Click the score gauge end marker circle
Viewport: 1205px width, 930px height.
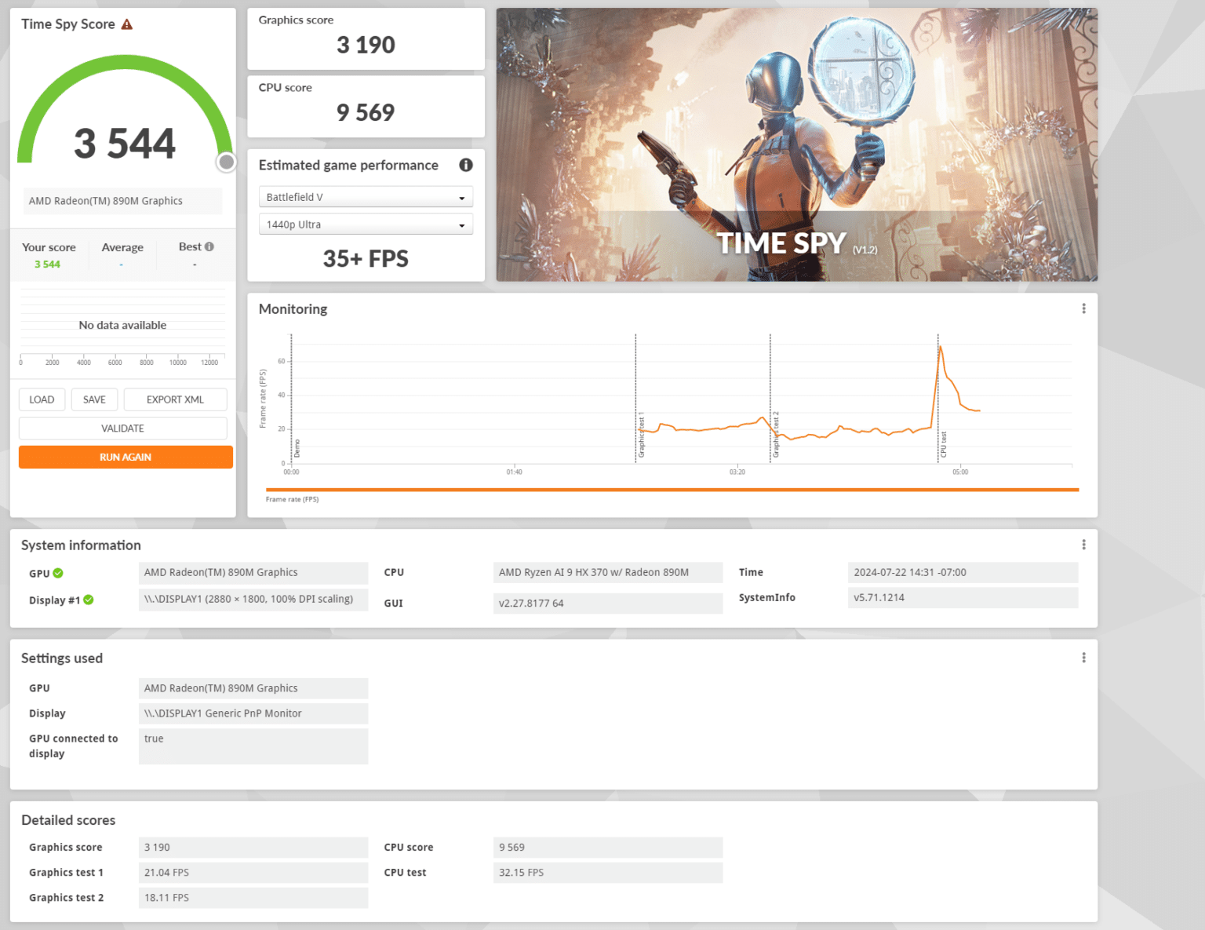pyautogui.click(x=227, y=162)
